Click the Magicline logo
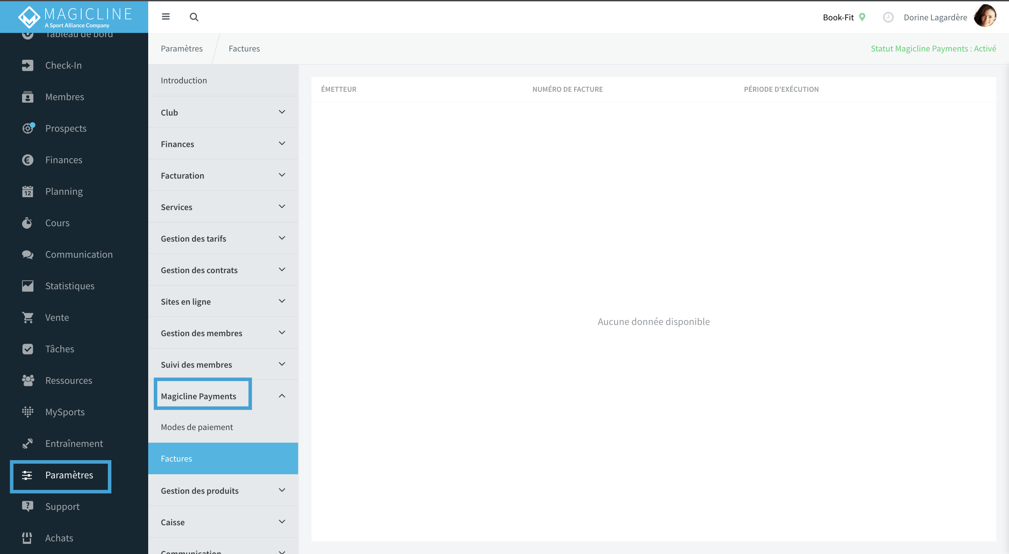Screen dimensions: 1009x554 (74, 17)
